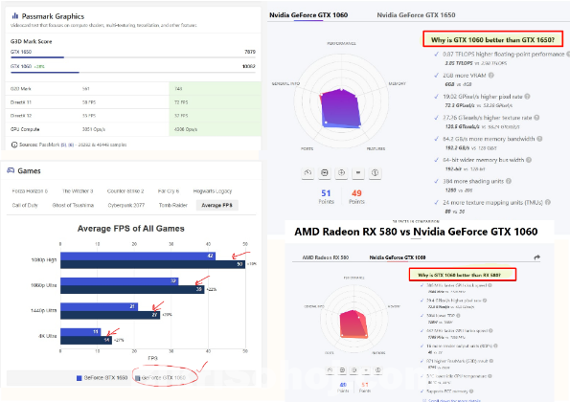Open the Forza Horizon 5 game tab
The width and height of the screenshot is (570, 402).
(30, 191)
